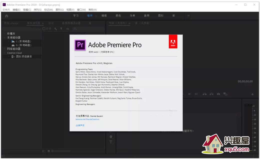260x159 pixels.
Task: Open the eye view options in Media Browser
Action: [x=68, y=29]
